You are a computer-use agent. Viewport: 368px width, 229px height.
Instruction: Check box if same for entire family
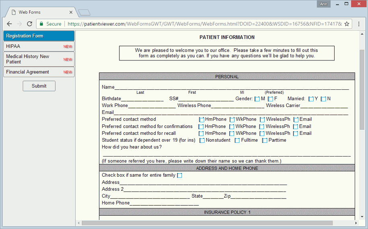[179, 175]
